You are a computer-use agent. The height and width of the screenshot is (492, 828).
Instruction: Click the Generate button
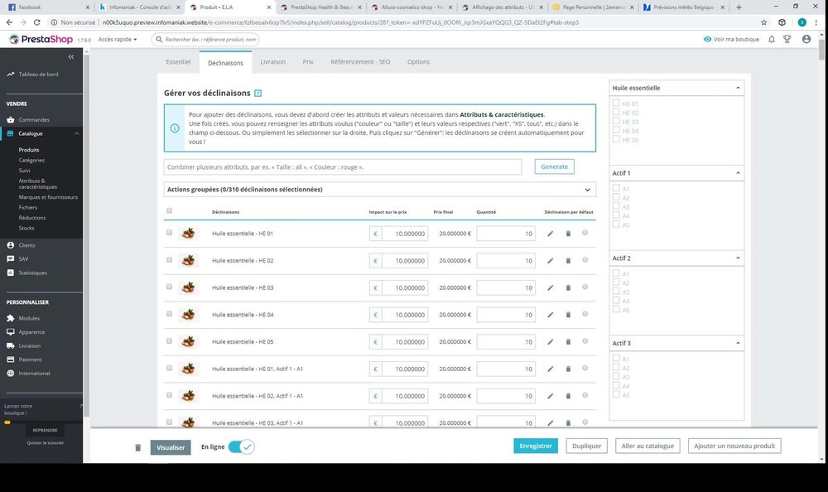click(x=555, y=166)
